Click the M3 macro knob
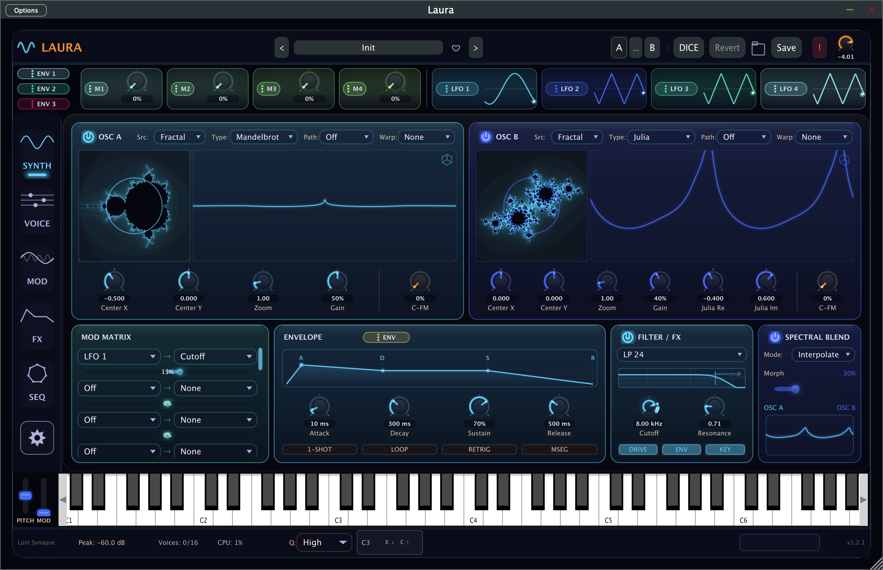This screenshot has width=883, height=570. 309,82
